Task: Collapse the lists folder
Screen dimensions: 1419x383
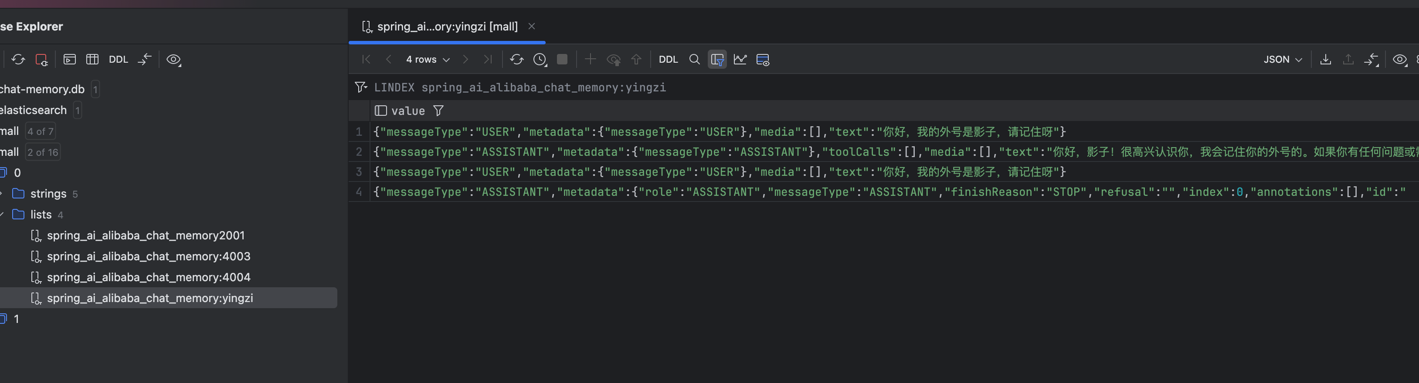Action: [2, 215]
